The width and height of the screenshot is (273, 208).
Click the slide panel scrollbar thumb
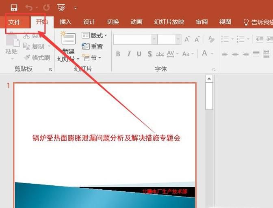pyautogui.click(x=209, y=96)
